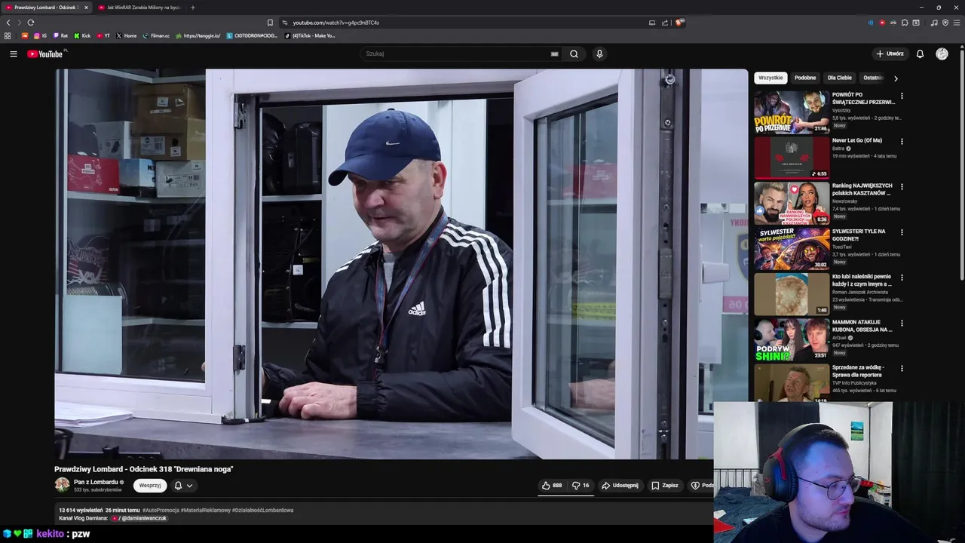This screenshot has width=965, height=543.
Task: Open the Never Let Go video thumbnail
Action: 792,158
